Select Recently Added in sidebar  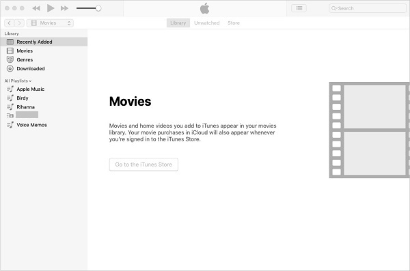pyautogui.click(x=44, y=42)
